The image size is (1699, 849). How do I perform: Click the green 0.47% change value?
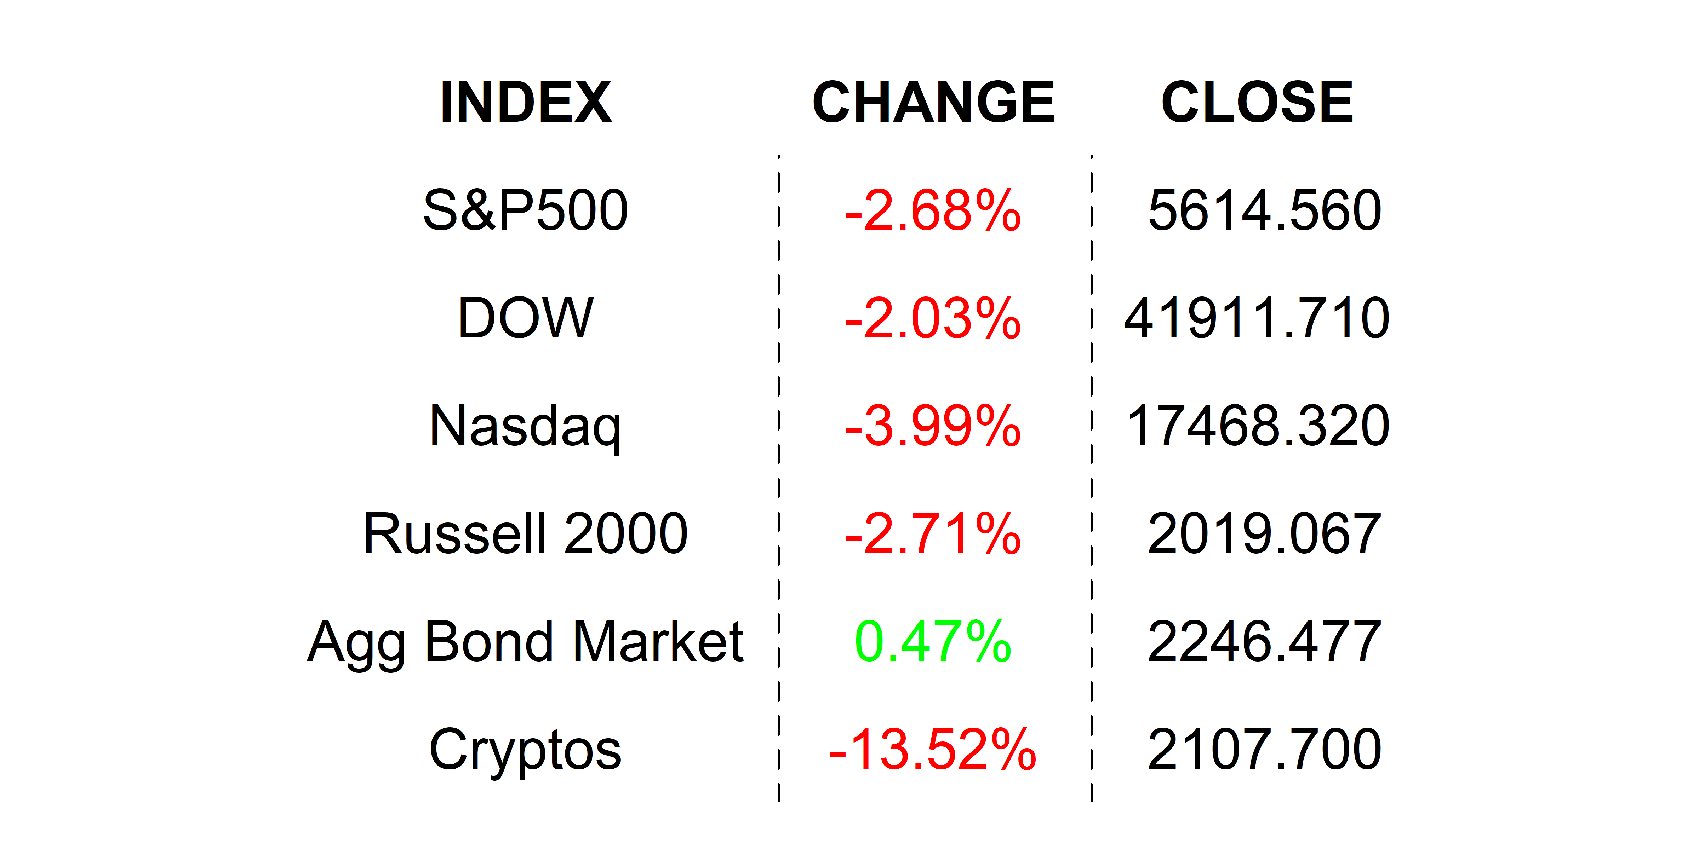pyautogui.click(x=933, y=641)
